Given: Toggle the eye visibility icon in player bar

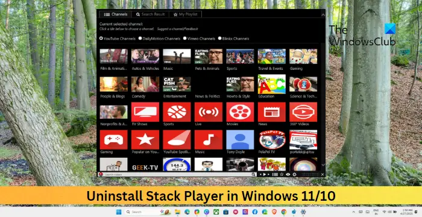Looking at the screenshot, I should (288, 174).
